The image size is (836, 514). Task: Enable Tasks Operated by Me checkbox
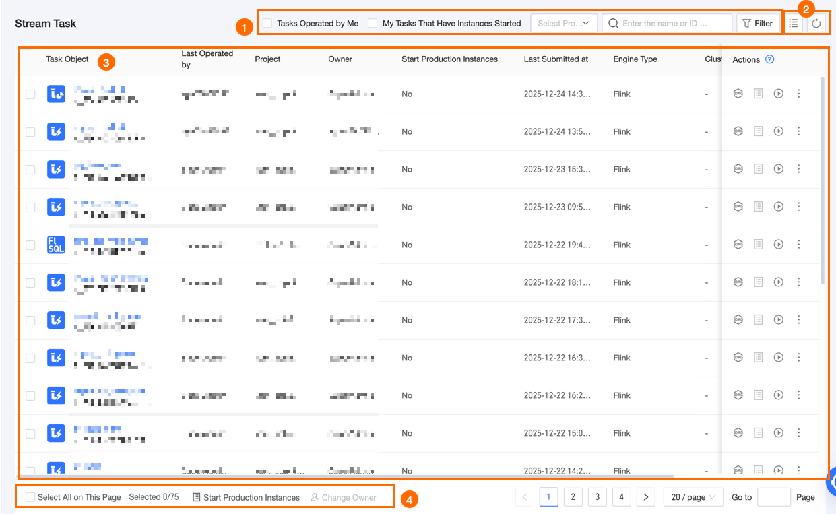[267, 23]
